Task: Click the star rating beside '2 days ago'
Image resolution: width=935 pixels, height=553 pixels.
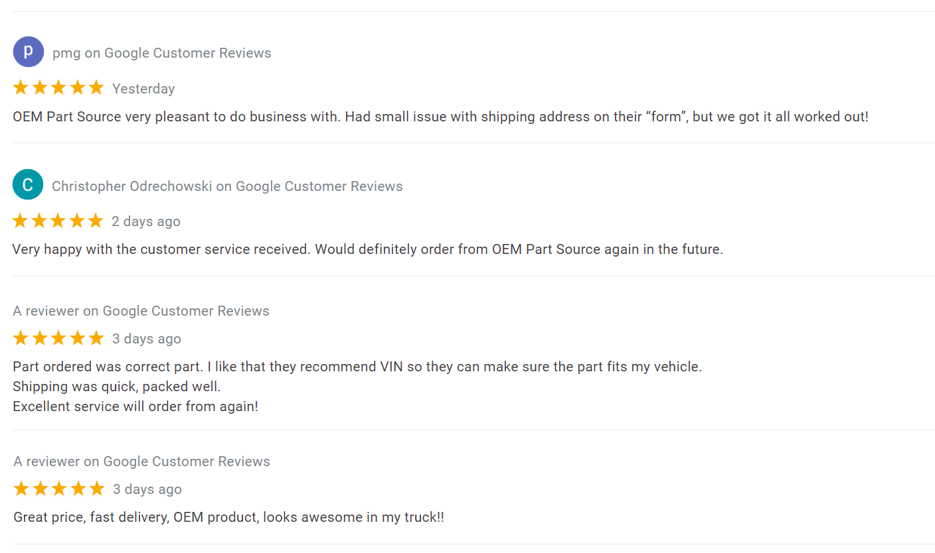Action: click(x=58, y=220)
